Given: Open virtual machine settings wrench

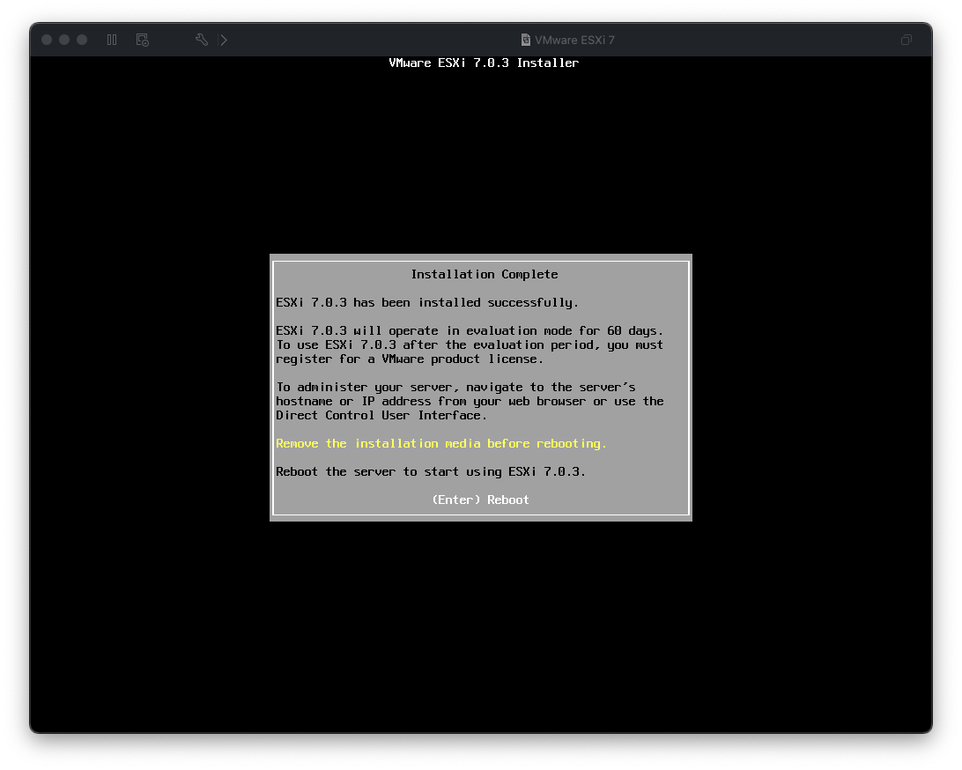Looking at the screenshot, I should point(201,40).
